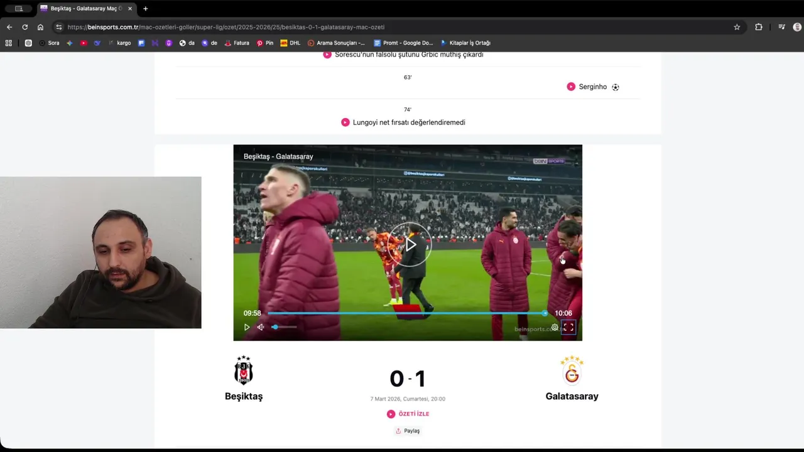Open the 'da' bookmark
Screen dimensions: 804x452
187,43
